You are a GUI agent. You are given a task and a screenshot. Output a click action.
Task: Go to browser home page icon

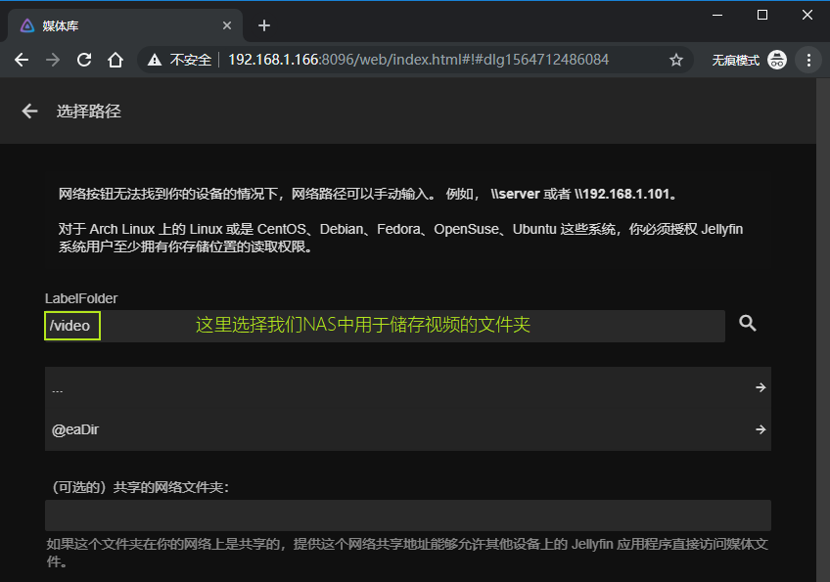point(115,60)
